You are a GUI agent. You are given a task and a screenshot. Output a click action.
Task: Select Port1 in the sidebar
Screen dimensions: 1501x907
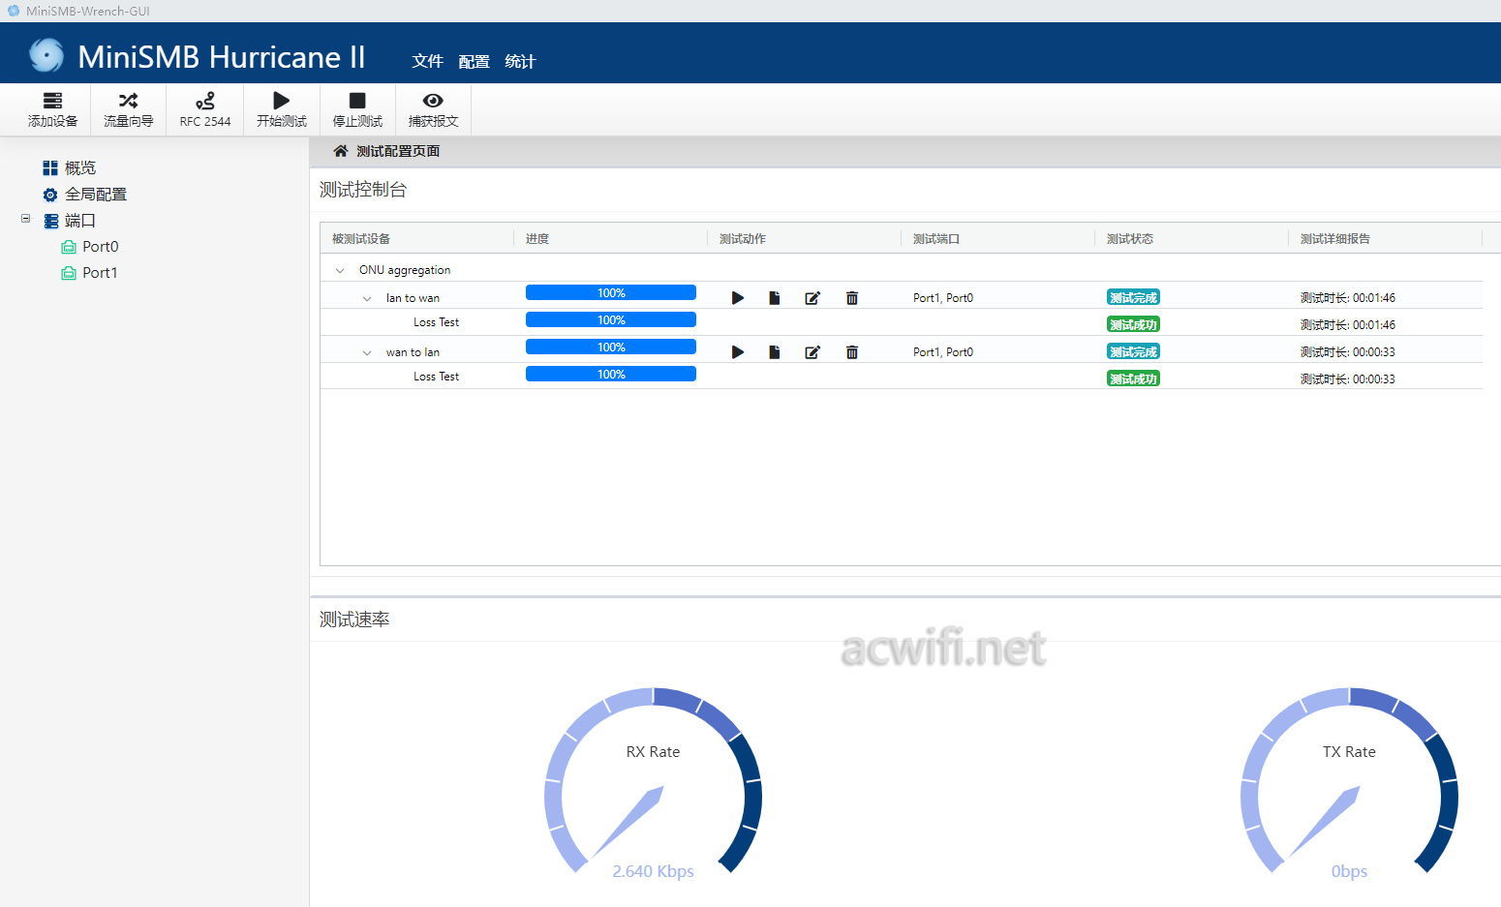coord(100,272)
